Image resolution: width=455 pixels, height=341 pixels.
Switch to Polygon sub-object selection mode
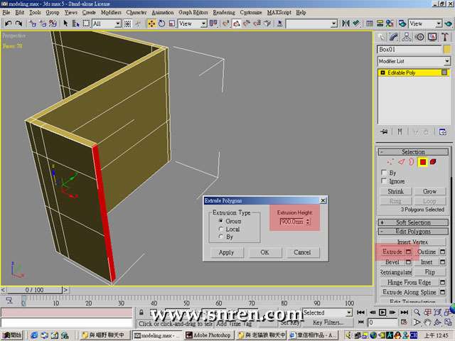click(x=422, y=162)
